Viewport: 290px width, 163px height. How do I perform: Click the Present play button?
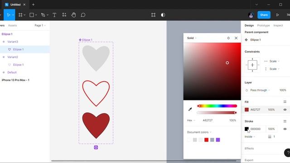click(x=277, y=15)
